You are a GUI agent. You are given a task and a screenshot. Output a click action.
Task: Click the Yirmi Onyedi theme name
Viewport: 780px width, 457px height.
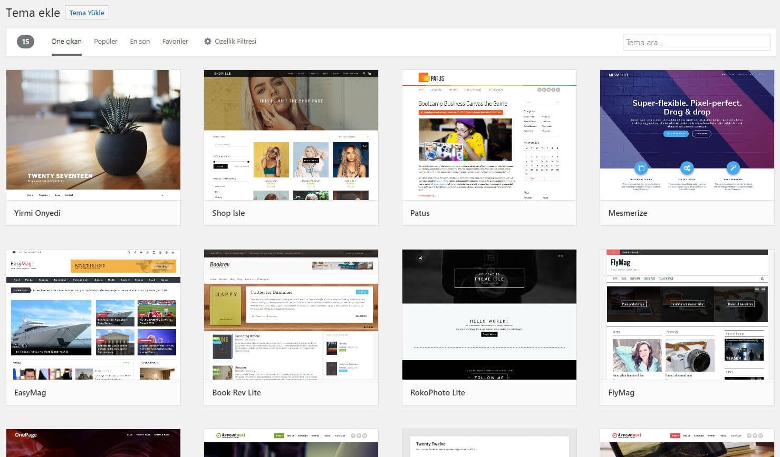(37, 213)
